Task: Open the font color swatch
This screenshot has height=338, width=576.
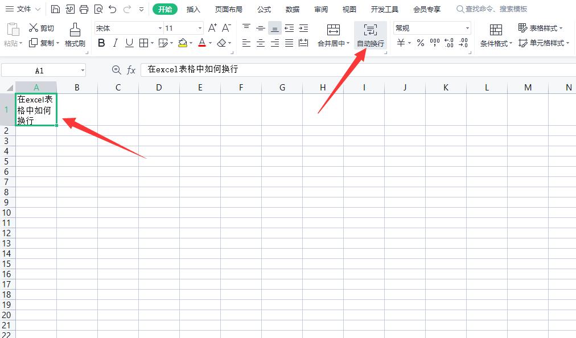Action: 201,43
